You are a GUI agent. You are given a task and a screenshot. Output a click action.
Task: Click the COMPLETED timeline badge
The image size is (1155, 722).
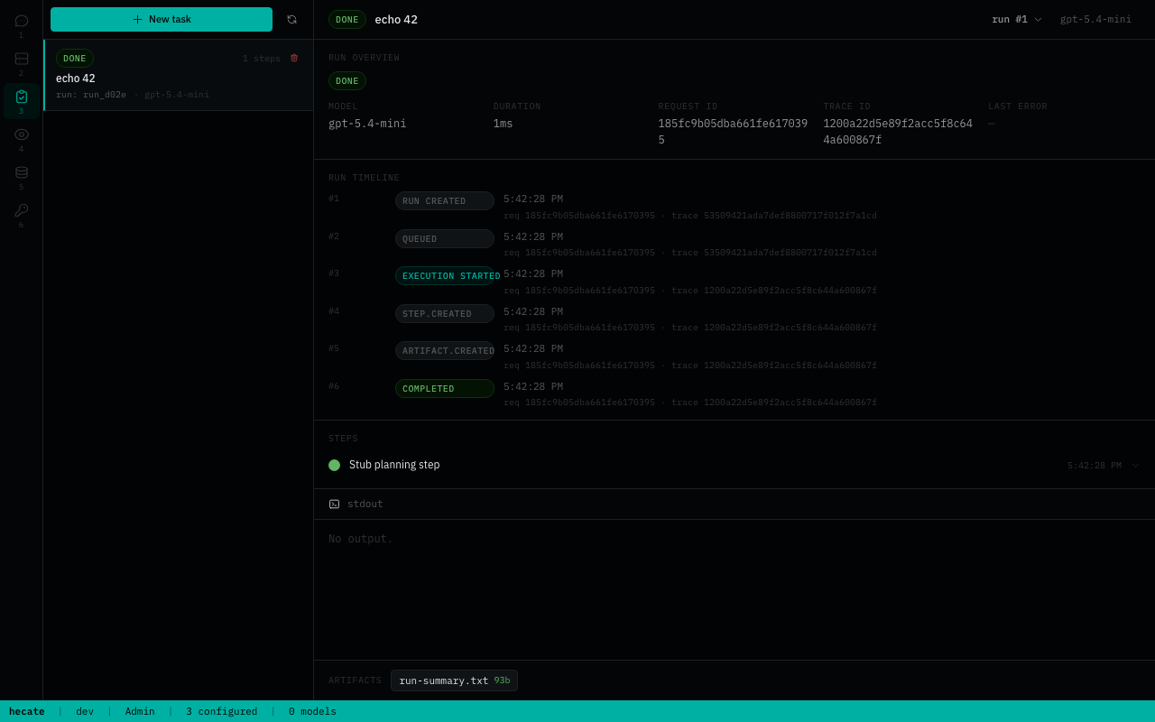[444, 389]
